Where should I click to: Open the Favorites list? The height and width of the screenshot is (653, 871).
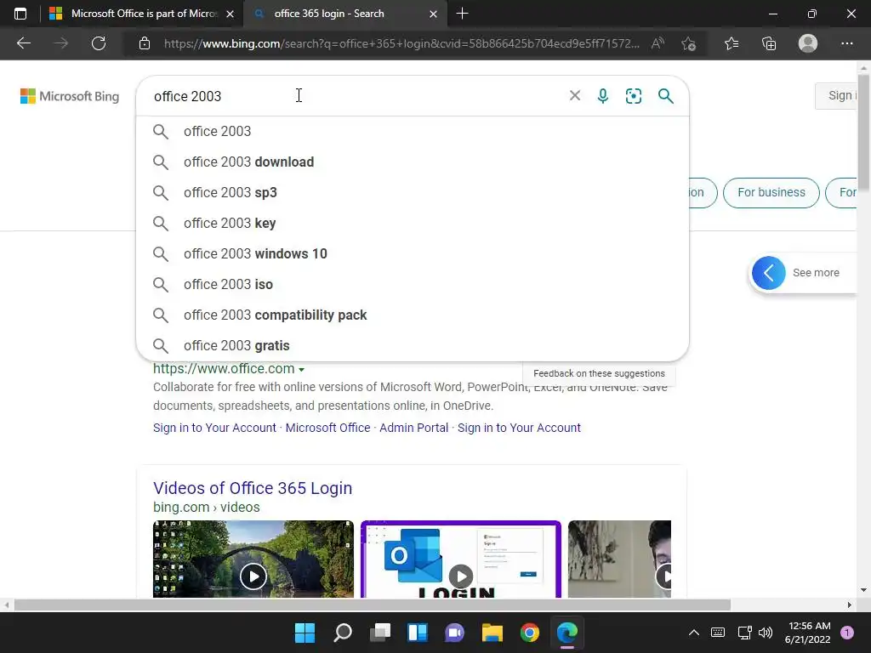[x=732, y=43]
